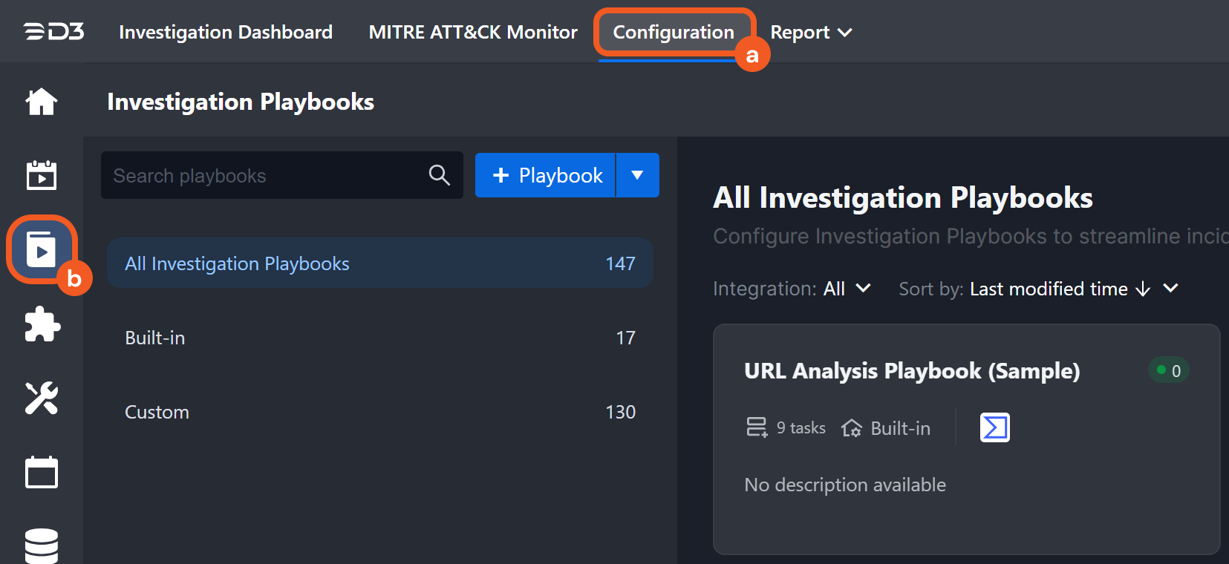The width and height of the screenshot is (1229, 564).
Task: Select the event playbook calendar sidebar icon
Action: [x=42, y=176]
